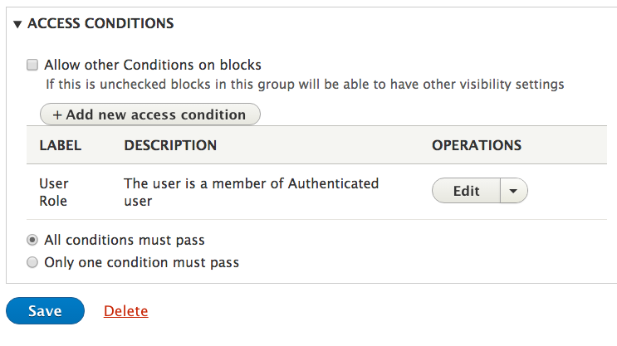Click the red Delete link

(125, 311)
